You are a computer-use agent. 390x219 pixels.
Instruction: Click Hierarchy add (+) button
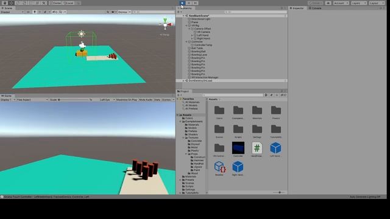click(179, 12)
